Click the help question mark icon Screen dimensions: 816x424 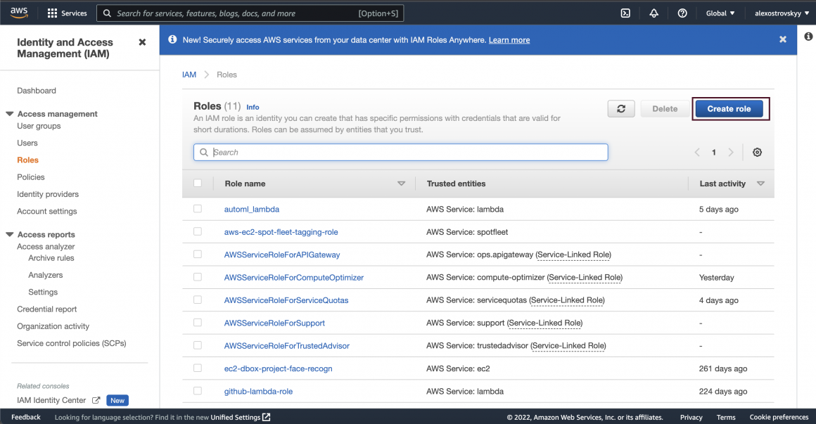682,13
